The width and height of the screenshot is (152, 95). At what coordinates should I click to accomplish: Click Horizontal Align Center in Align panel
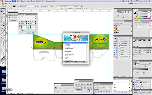[79, 84]
